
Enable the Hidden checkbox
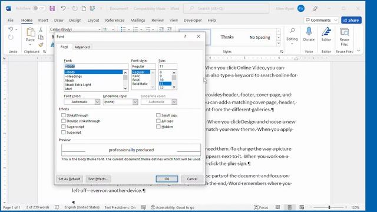158,127
